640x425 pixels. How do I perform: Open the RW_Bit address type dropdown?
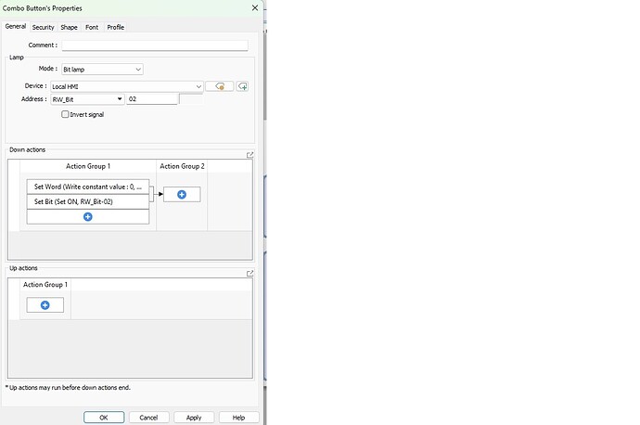coord(87,99)
